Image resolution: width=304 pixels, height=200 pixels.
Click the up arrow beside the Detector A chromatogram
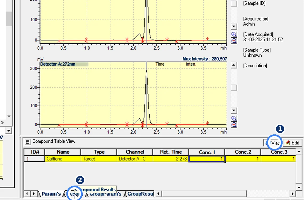(234, 65)
